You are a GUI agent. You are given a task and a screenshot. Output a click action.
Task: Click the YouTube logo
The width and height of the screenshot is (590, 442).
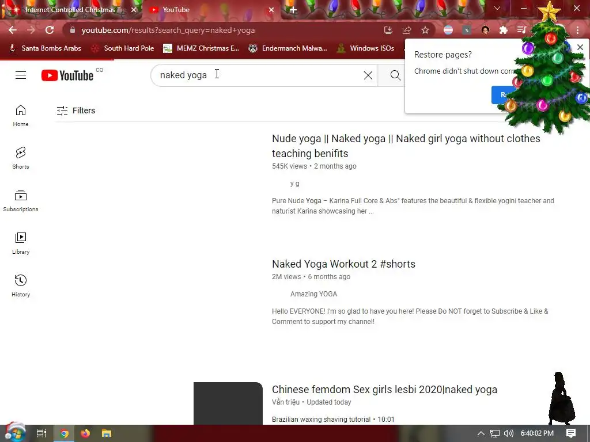pos(67,75)
